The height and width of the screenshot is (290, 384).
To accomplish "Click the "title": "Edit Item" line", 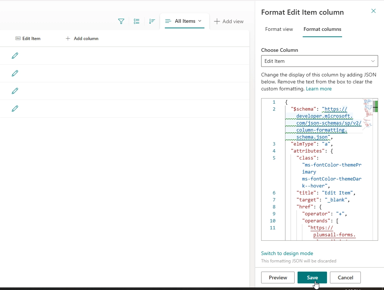I will [x=326, y=193].
